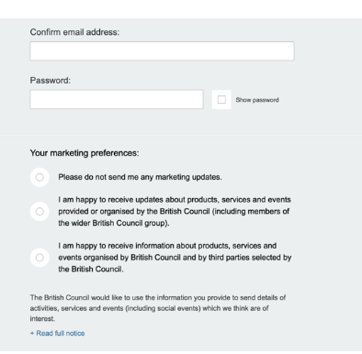Click the "Show password" label text

click(257, 100)
